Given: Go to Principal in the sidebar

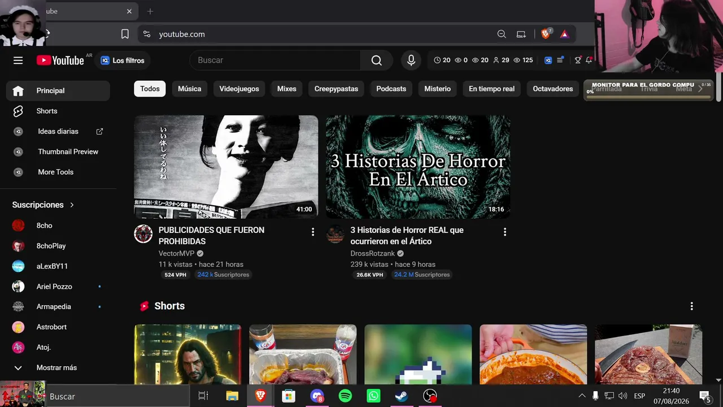Looking at the screenshot, I should click(59, 90).
